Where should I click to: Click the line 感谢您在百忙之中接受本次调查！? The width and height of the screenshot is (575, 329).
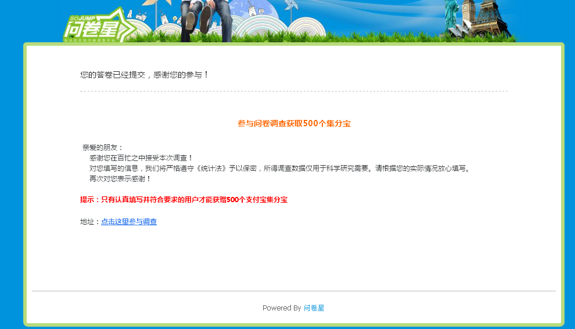pyautogui.click(x=141, y=158)
